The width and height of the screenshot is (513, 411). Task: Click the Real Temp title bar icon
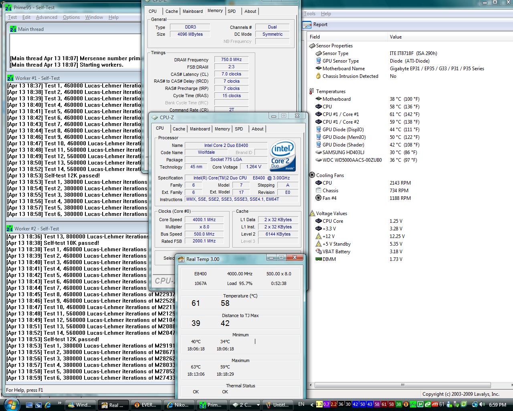click(181, 259)
